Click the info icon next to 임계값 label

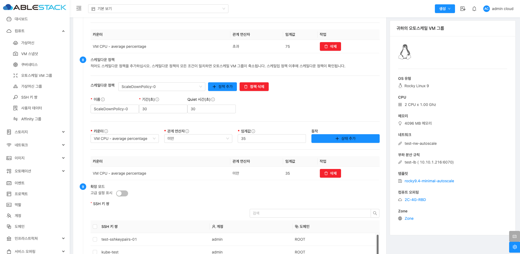(x=253, y=131)
